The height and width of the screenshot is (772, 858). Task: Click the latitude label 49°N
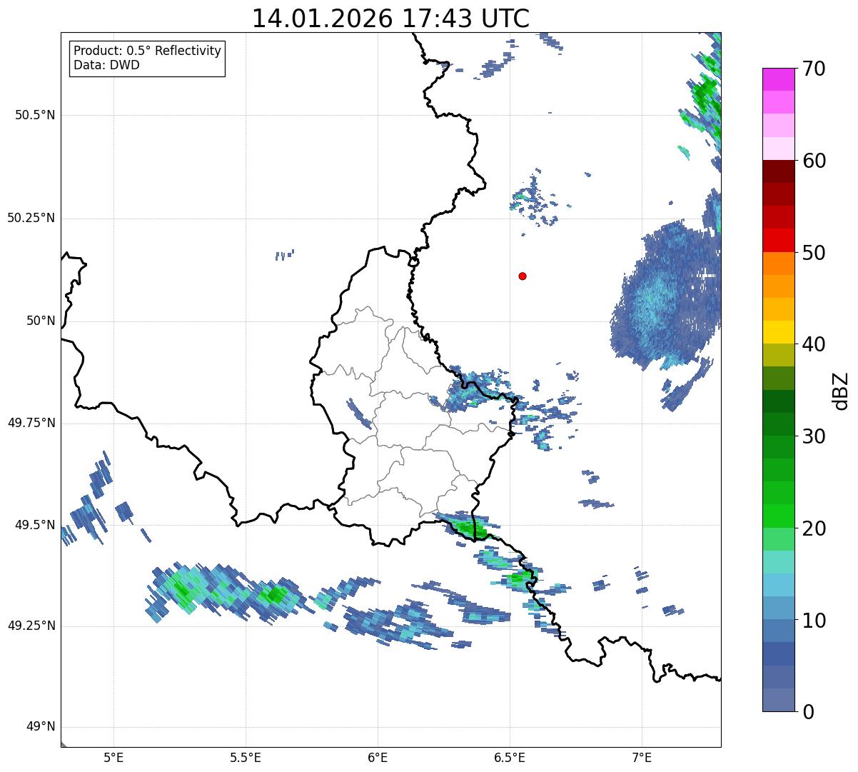[41, 727]
